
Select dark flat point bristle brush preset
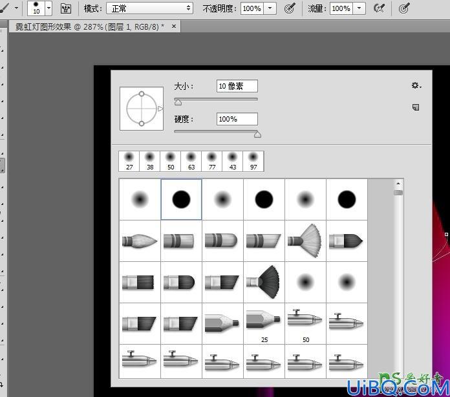347,241
